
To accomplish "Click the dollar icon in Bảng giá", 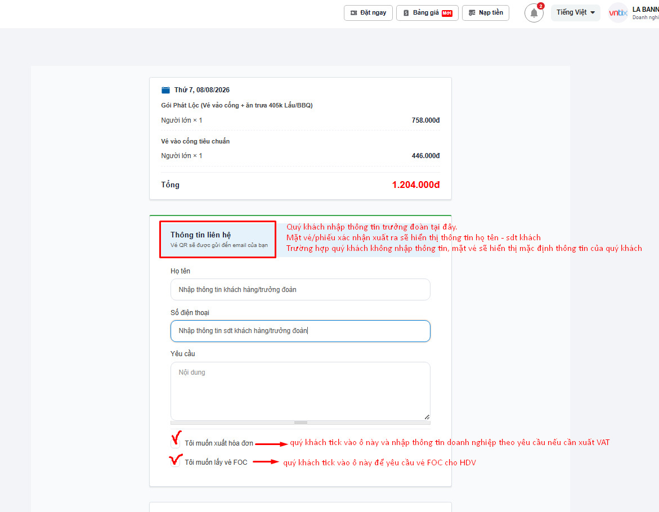I will [406, 13].
